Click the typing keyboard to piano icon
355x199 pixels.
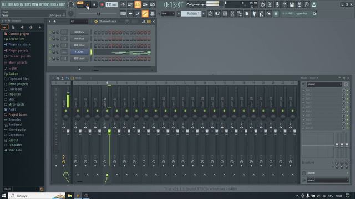tap(123, 14)
